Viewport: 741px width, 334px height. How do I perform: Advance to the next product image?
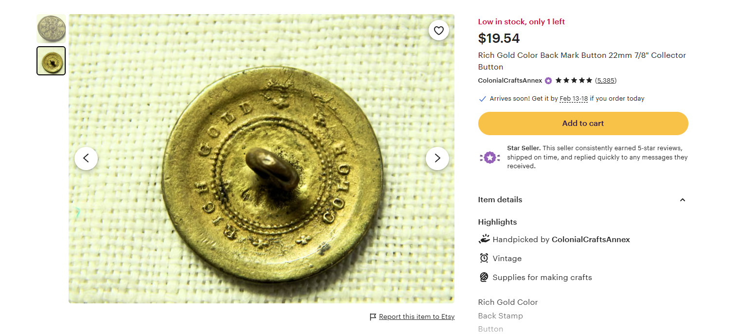[x=437, y=158]
